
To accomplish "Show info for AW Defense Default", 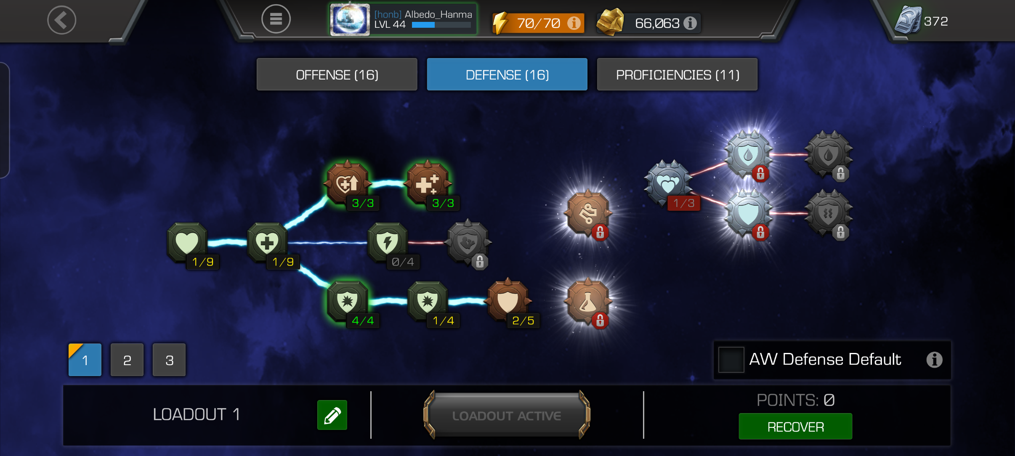I will [x=934, y=360].
